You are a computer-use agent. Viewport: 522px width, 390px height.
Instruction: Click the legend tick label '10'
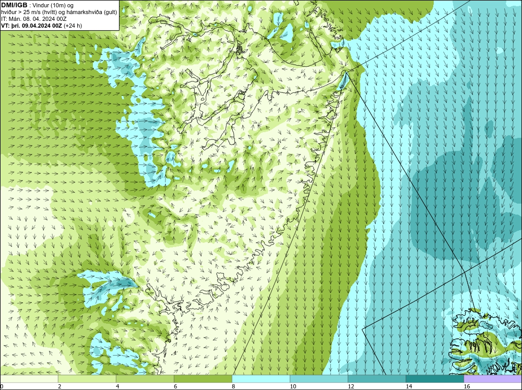(293, 386)
